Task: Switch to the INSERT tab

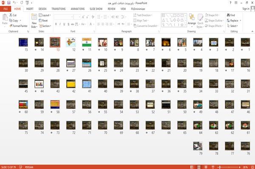Action: point(30,9)
